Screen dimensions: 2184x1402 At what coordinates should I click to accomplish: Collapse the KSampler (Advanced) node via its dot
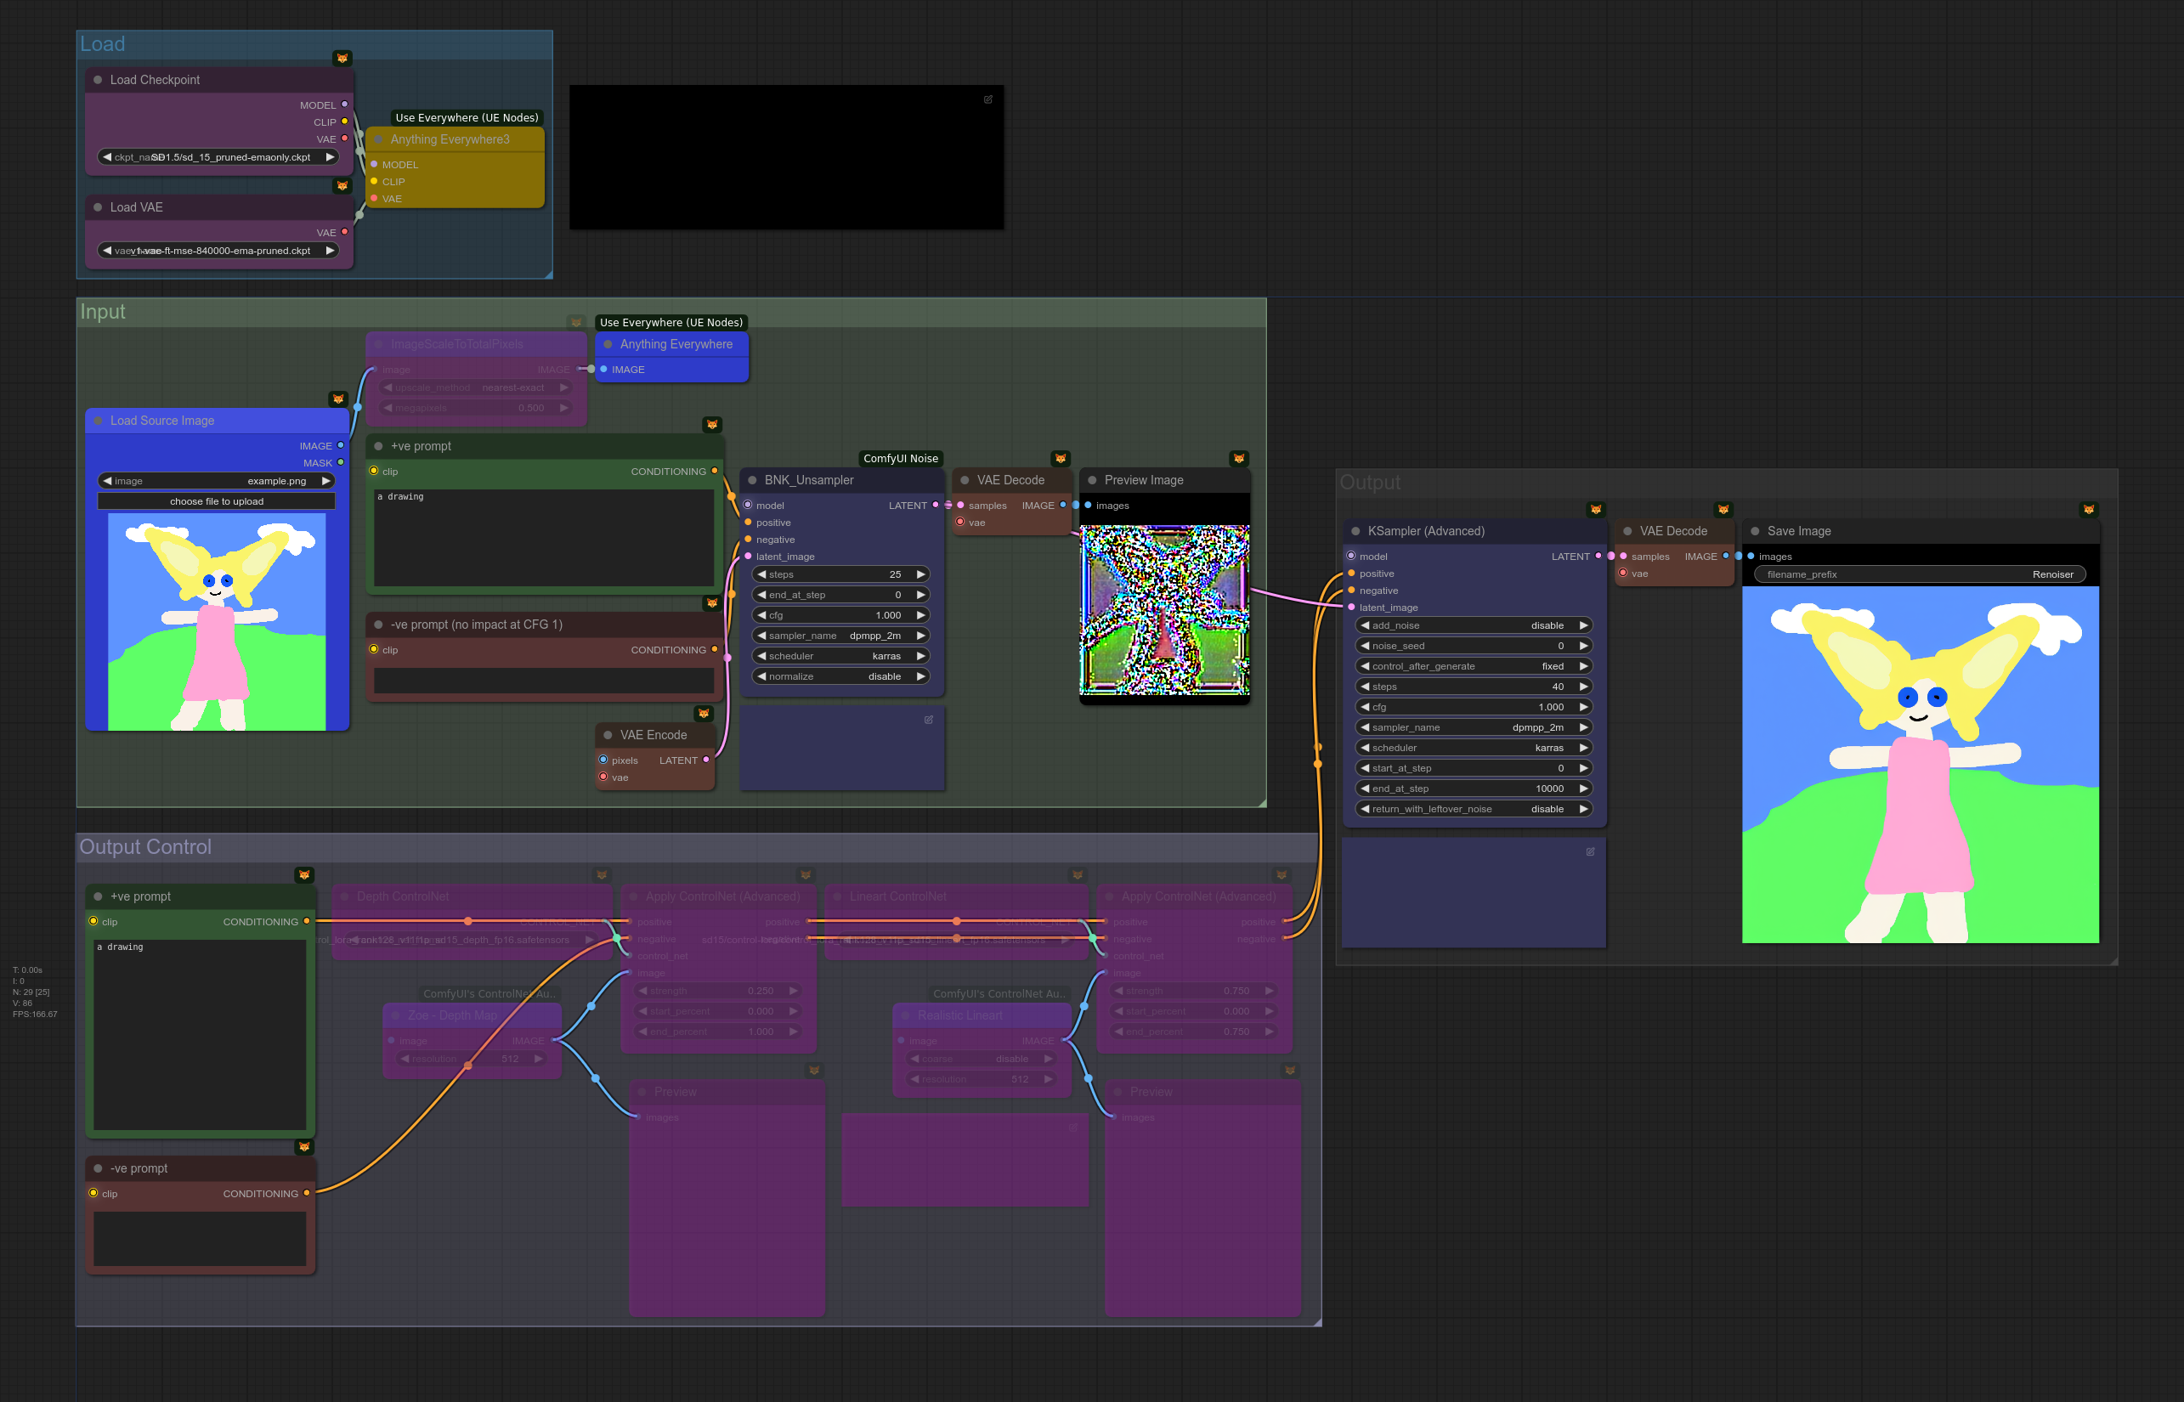point(1355,531)
